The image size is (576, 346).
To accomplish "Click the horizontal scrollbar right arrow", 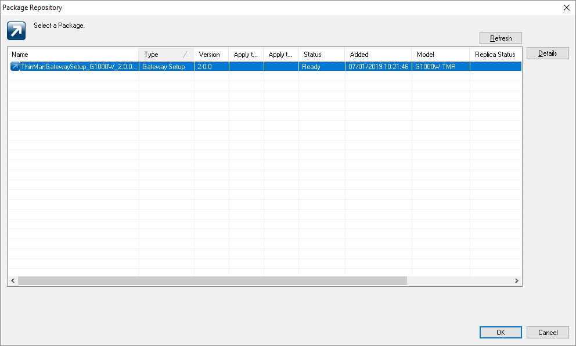I will (x=517, y=280).
